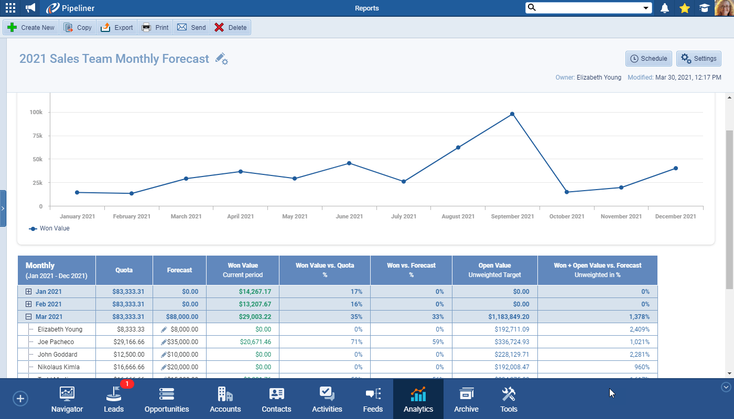Click the Schedule button

pyautogui.click(x=649, y=59)
